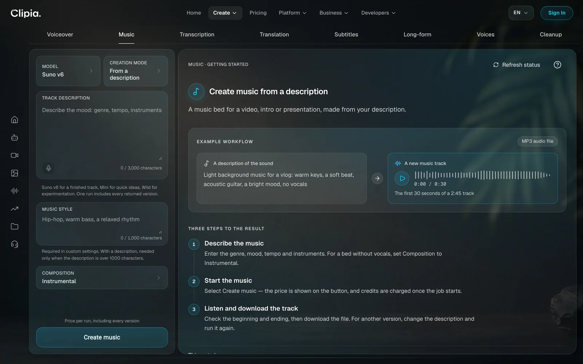Open the folder sidebar icon

[x=15, y=226]
